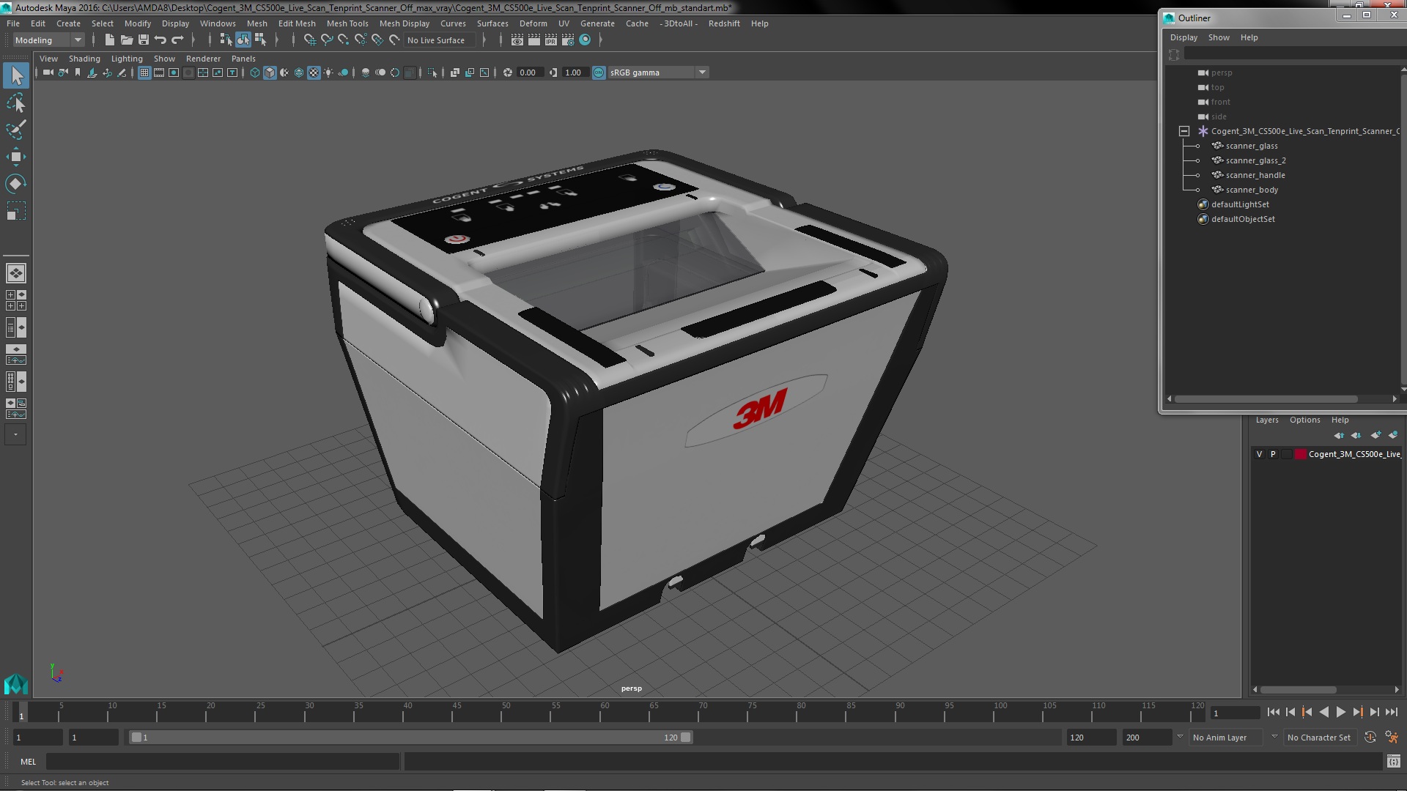Collapse the Cogent_3M_CS500e group node

click(x=1183, y=131)
